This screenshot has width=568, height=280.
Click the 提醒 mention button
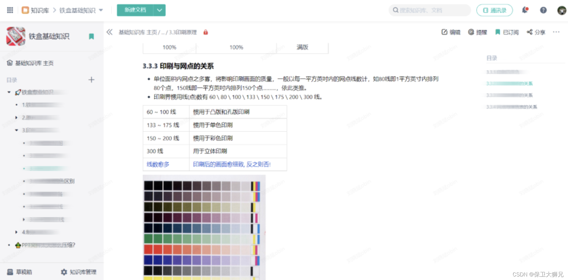(x=477, y=32)
